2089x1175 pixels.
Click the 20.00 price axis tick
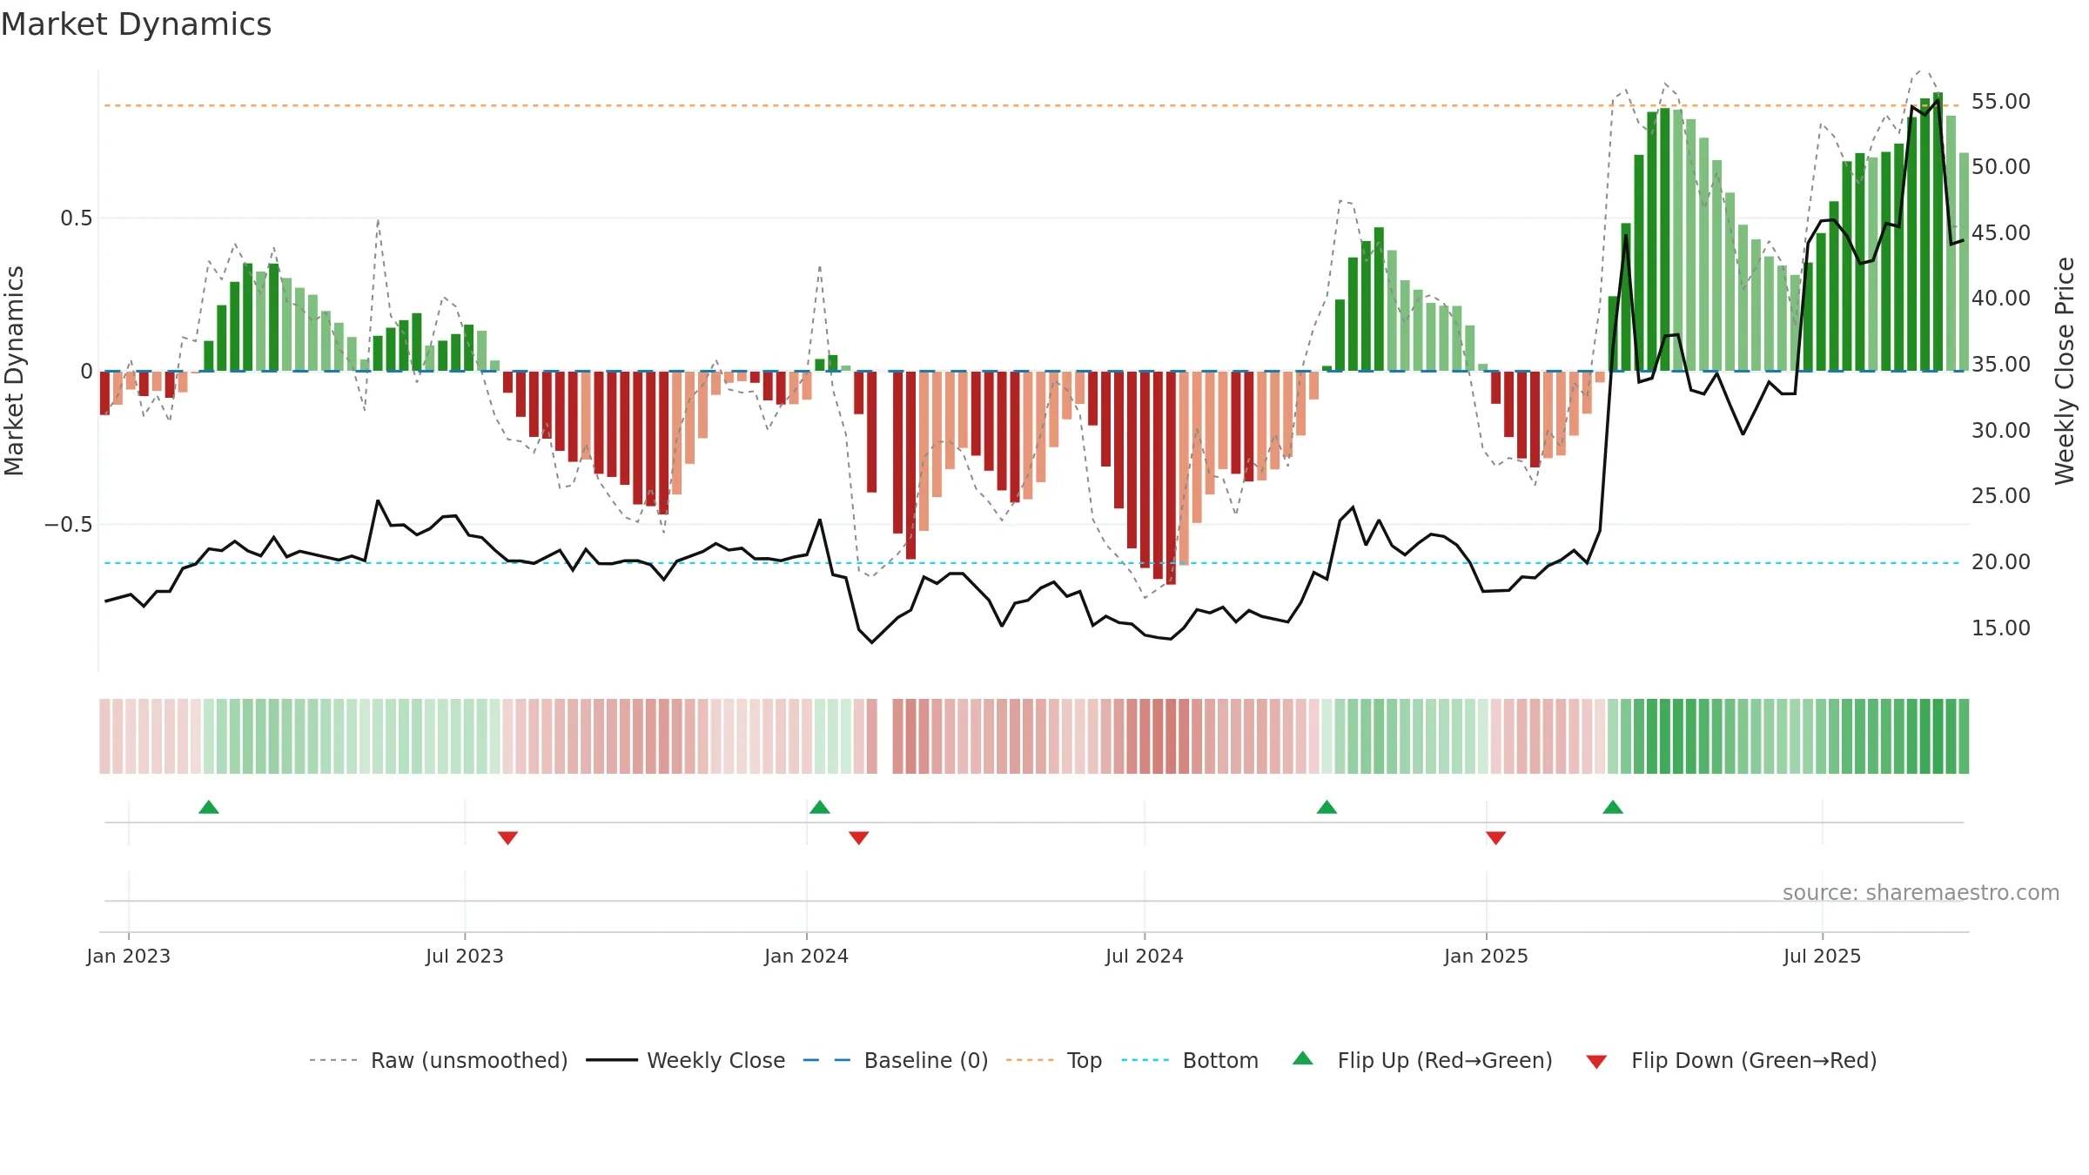coord(2001,561)
